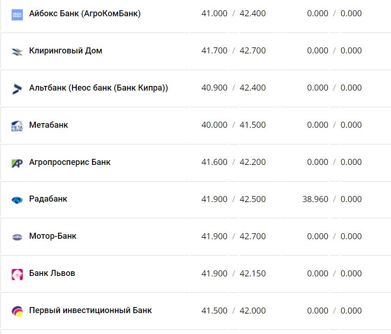Select the Метабанк bank name
Image resolution: width=391 pixels, height=334 pixels.
click(48, 125)
